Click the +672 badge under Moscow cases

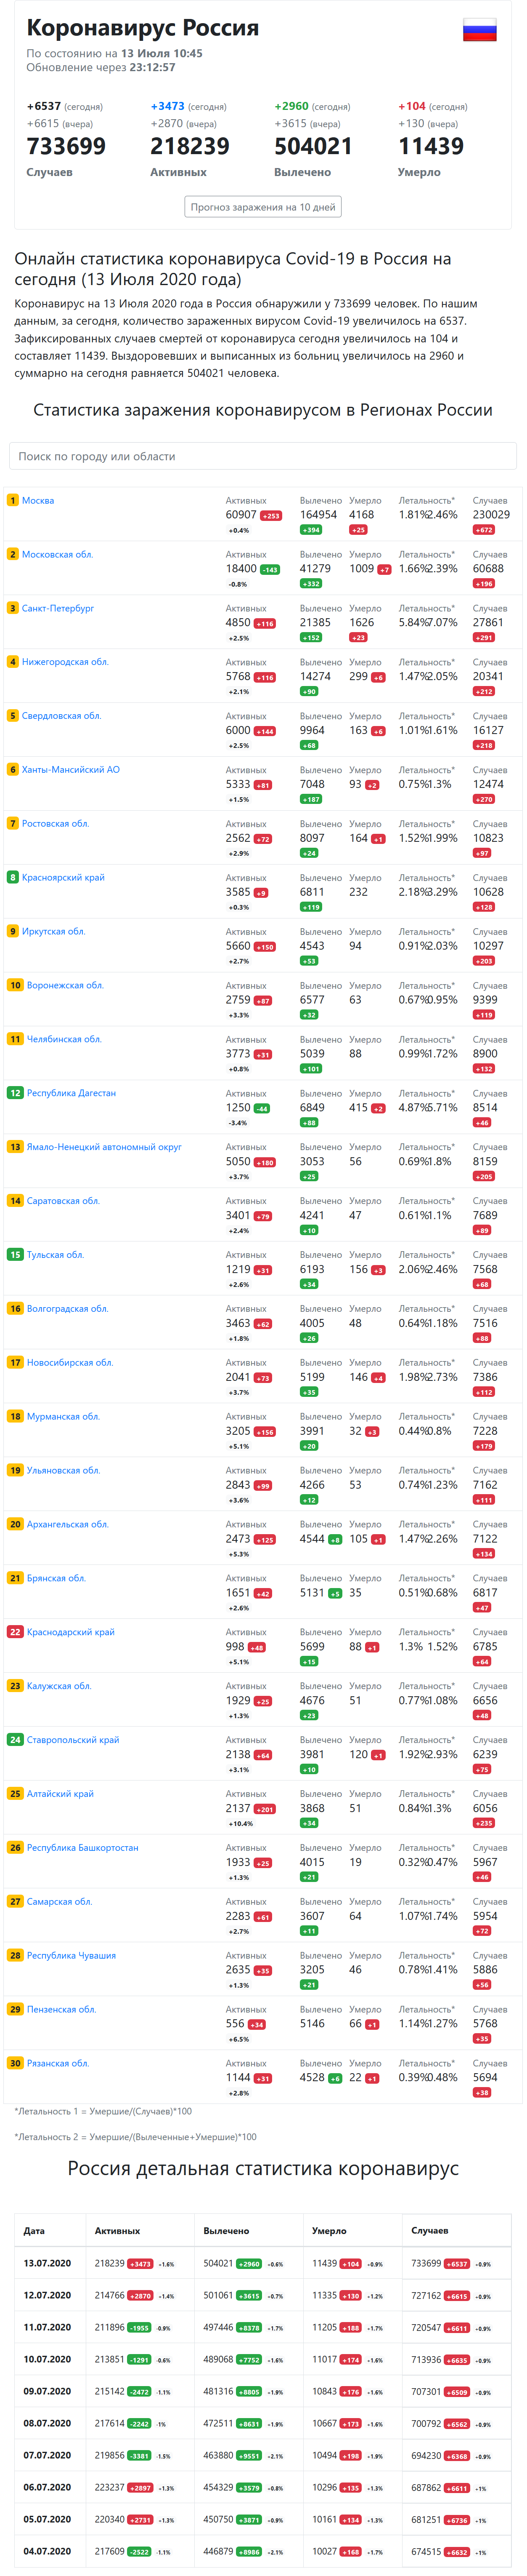coord(484,530)
